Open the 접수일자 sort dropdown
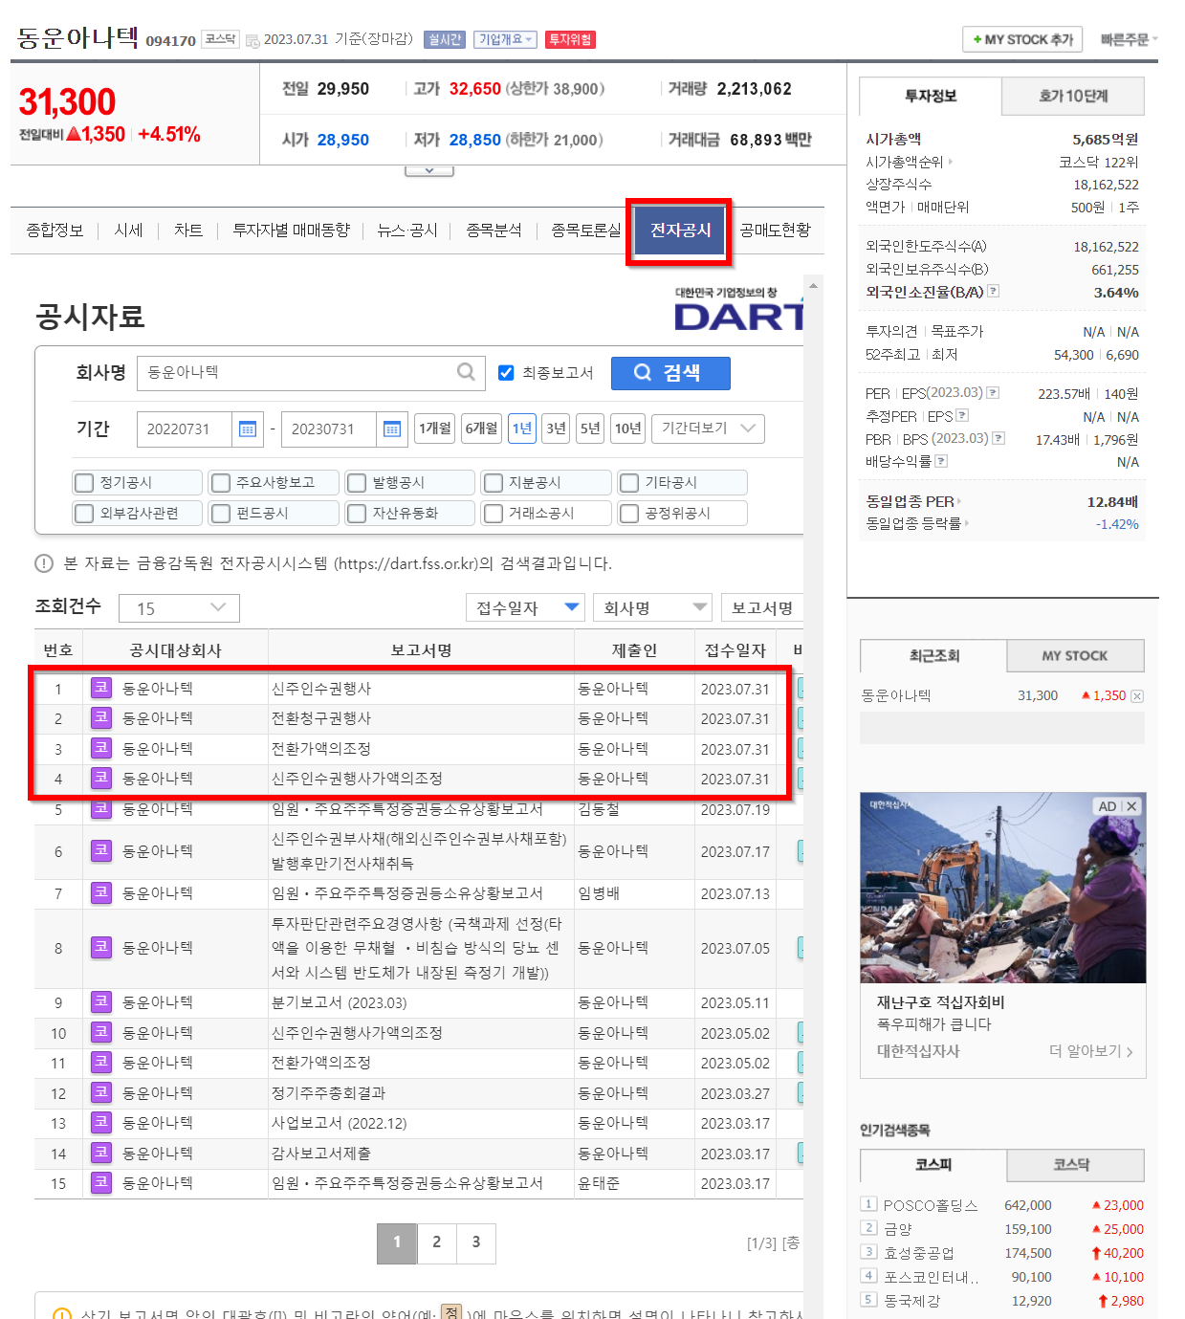1185x1319 pixels. tap(525, 607)
